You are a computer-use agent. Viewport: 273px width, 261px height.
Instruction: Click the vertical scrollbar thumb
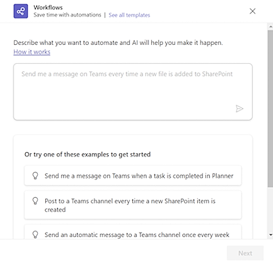(270, 108)
